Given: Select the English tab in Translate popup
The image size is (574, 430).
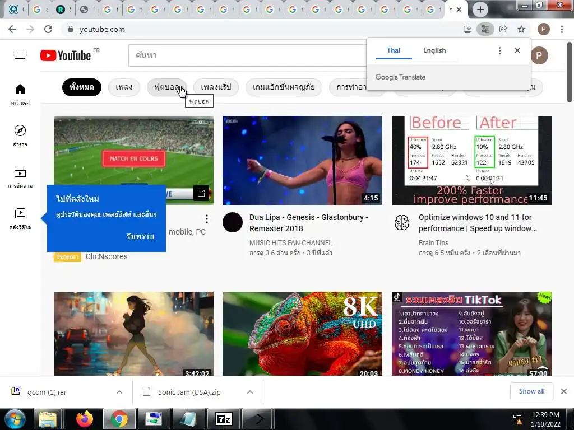Looking at the screenshot, I should pyautogui.click(x=434, y=50).
